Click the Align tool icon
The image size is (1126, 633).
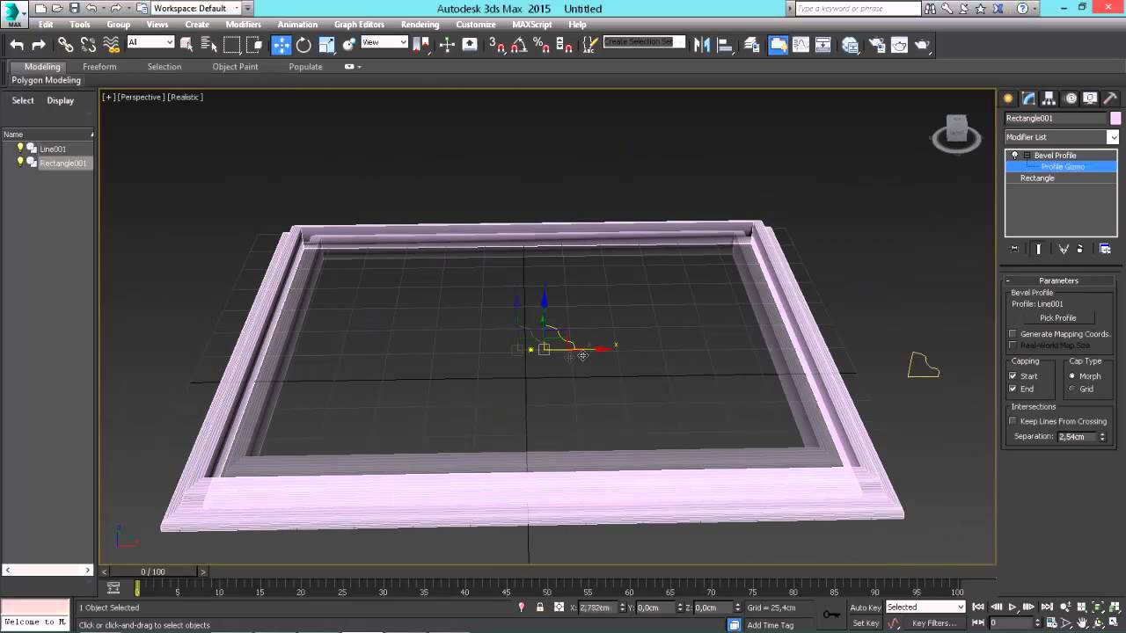coord(725,45)
